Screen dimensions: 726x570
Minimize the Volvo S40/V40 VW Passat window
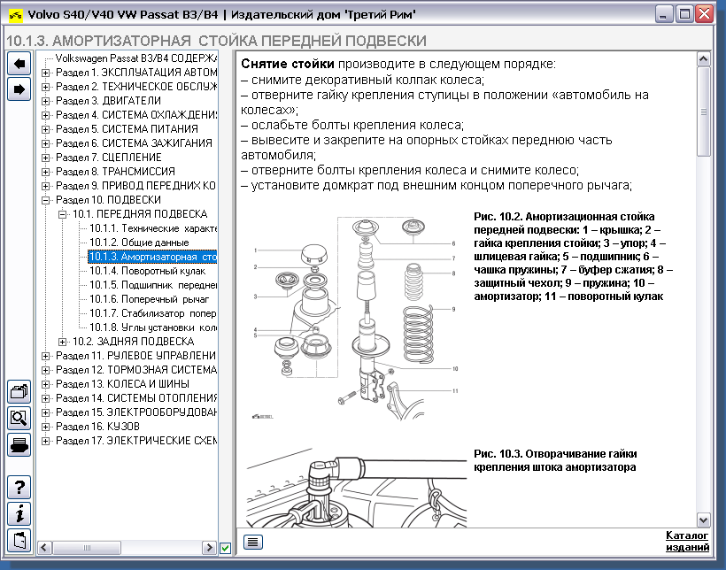click(x=663, y=14)
